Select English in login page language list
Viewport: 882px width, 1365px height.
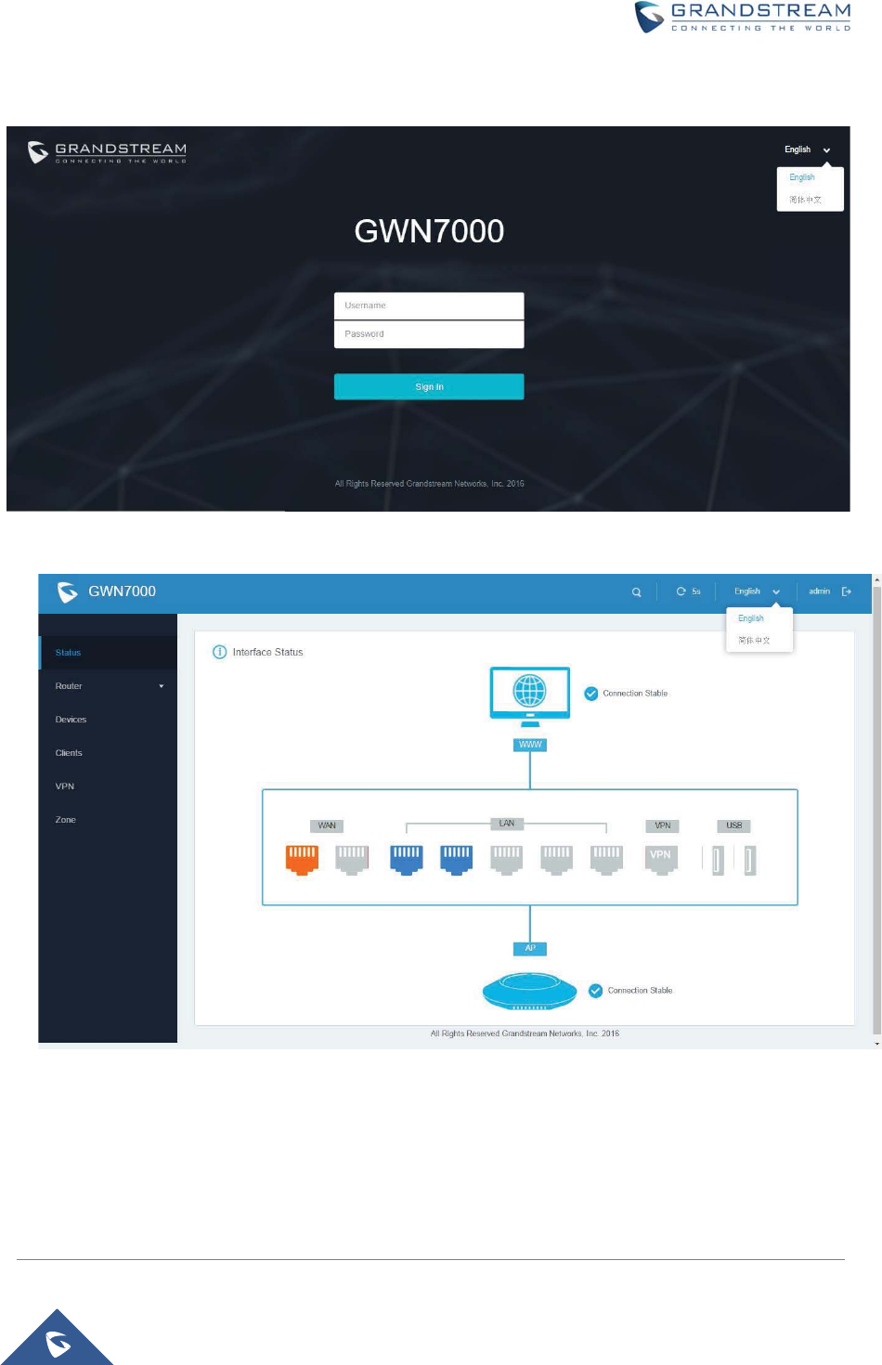[802, 177]
